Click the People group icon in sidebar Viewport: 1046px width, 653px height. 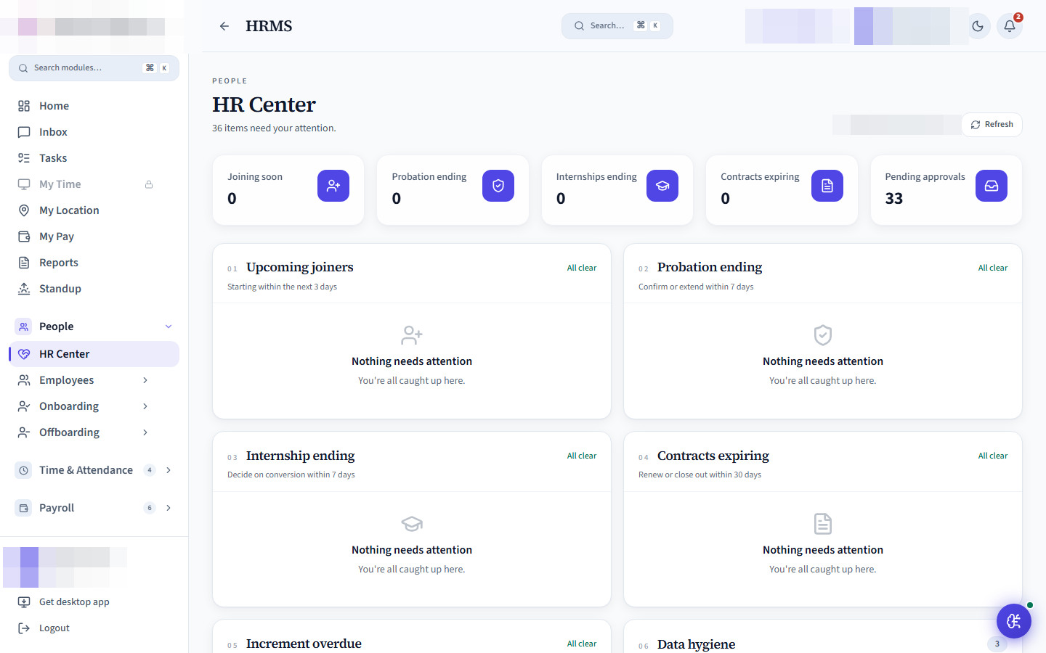pos(24,326)
